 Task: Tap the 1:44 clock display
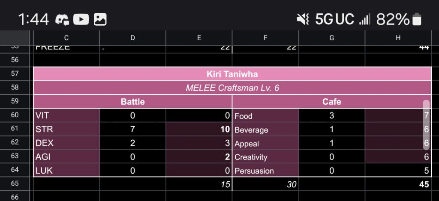pyautogui.click(x=33, y=20)
